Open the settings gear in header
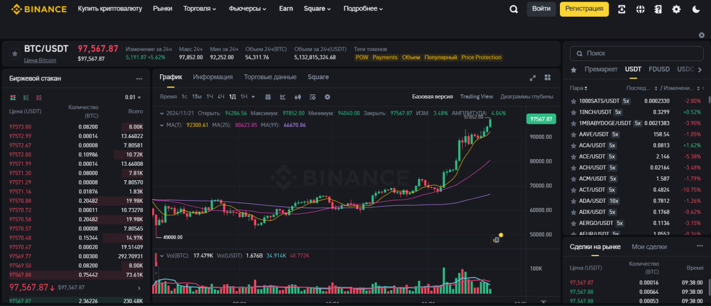This screenshot has height=306, width=711. 677,9
